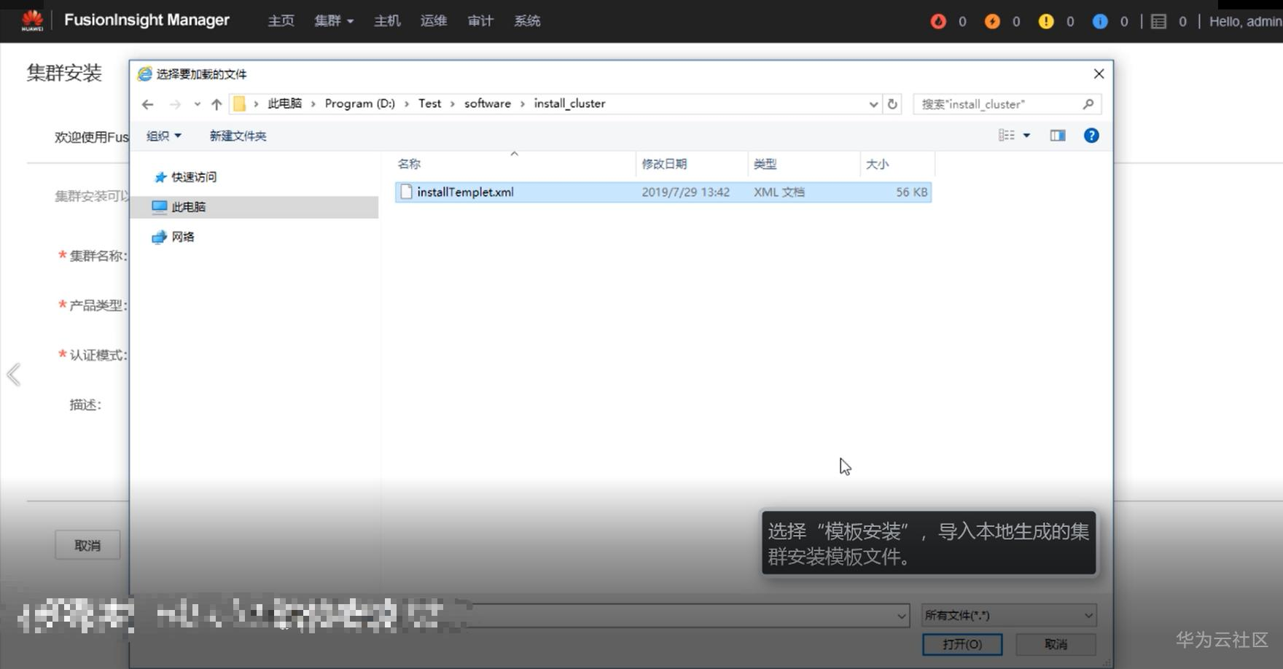
Task: Click 新建文件夹 to create a folder
Action: tap(238, 136)
